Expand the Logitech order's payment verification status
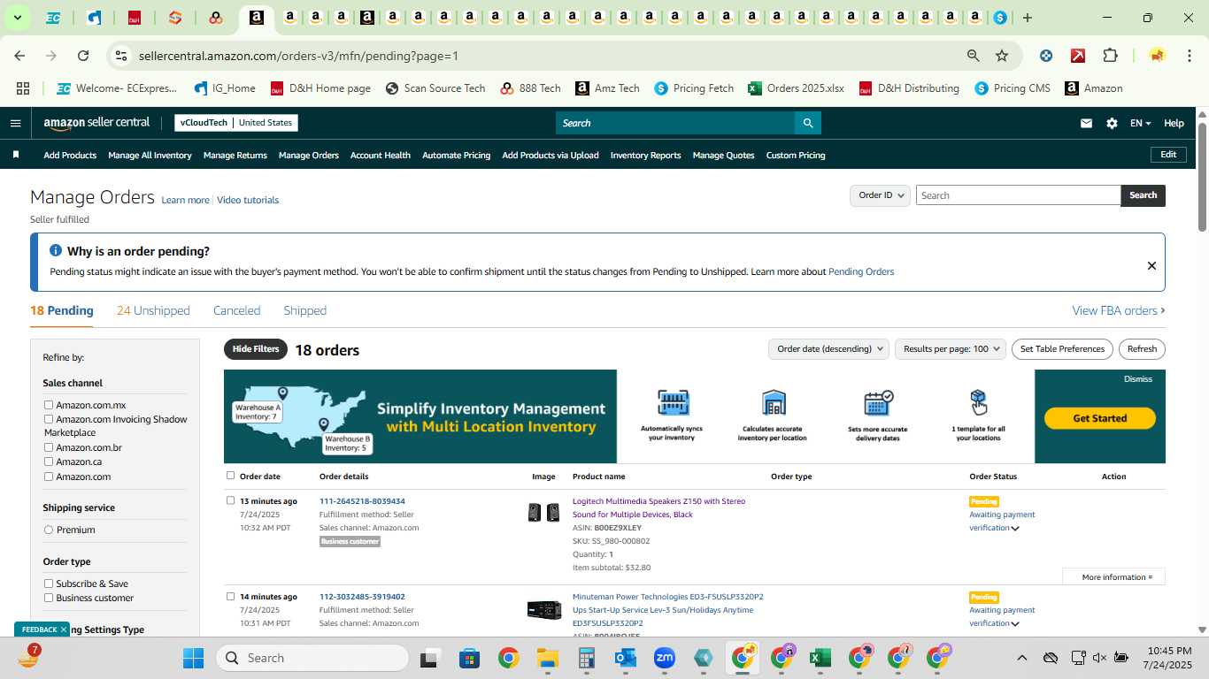Viewport: 1209px width, 679px height. [1015, 529]
